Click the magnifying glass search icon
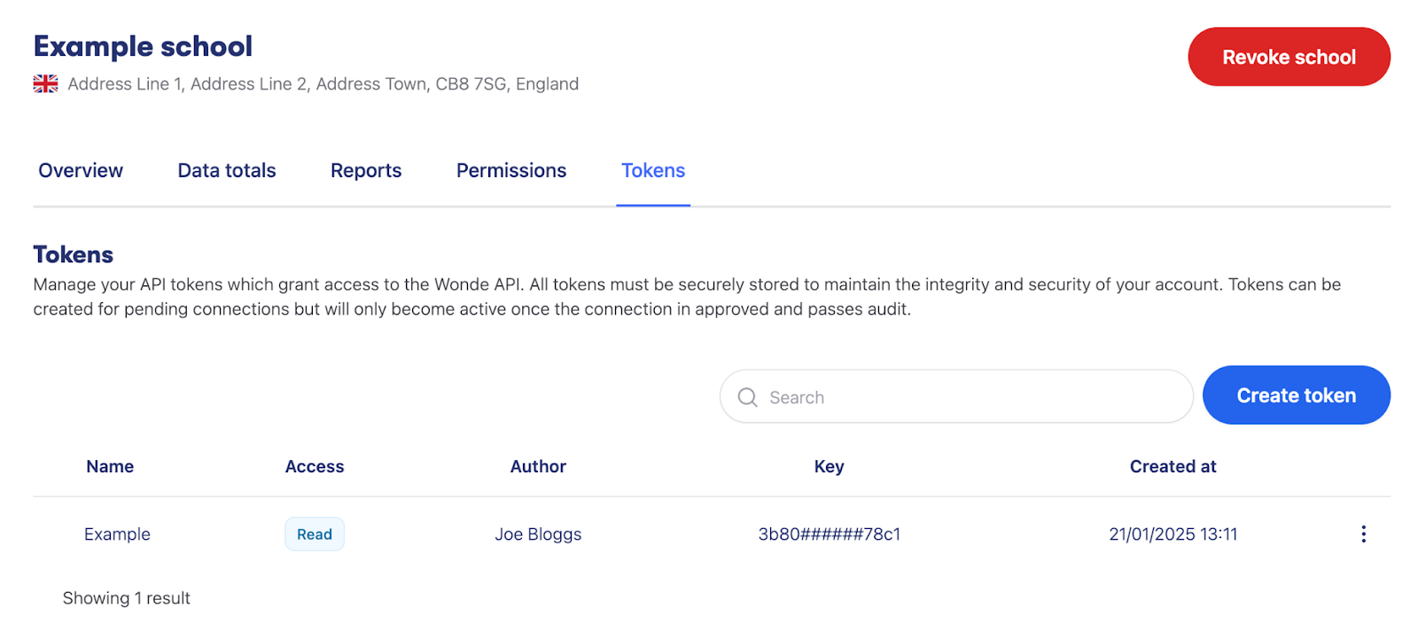The image size is (1418, 631). click(747, 396)
